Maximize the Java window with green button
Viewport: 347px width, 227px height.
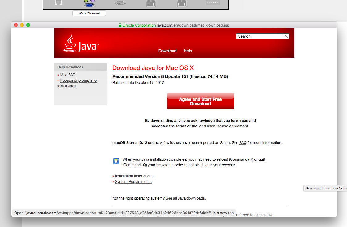pyautogui.click(x=28, y=25)
